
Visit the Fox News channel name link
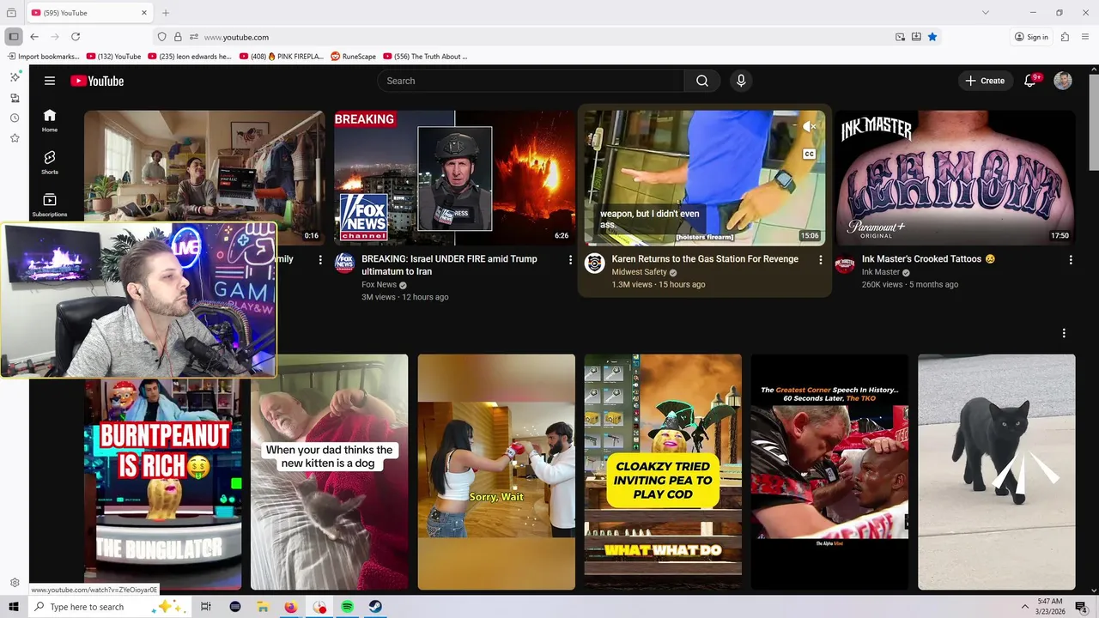(x=379, y=285)
